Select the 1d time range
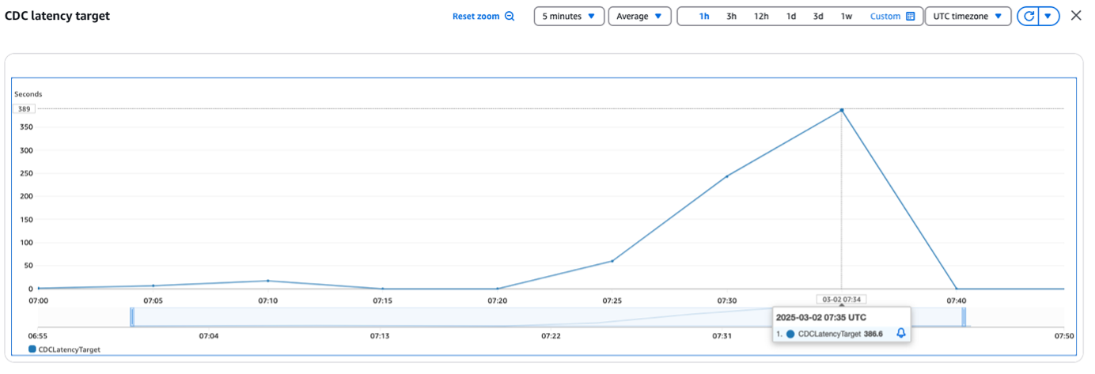The width and height of the screenshot is (1095, 374). coord(791,17)
